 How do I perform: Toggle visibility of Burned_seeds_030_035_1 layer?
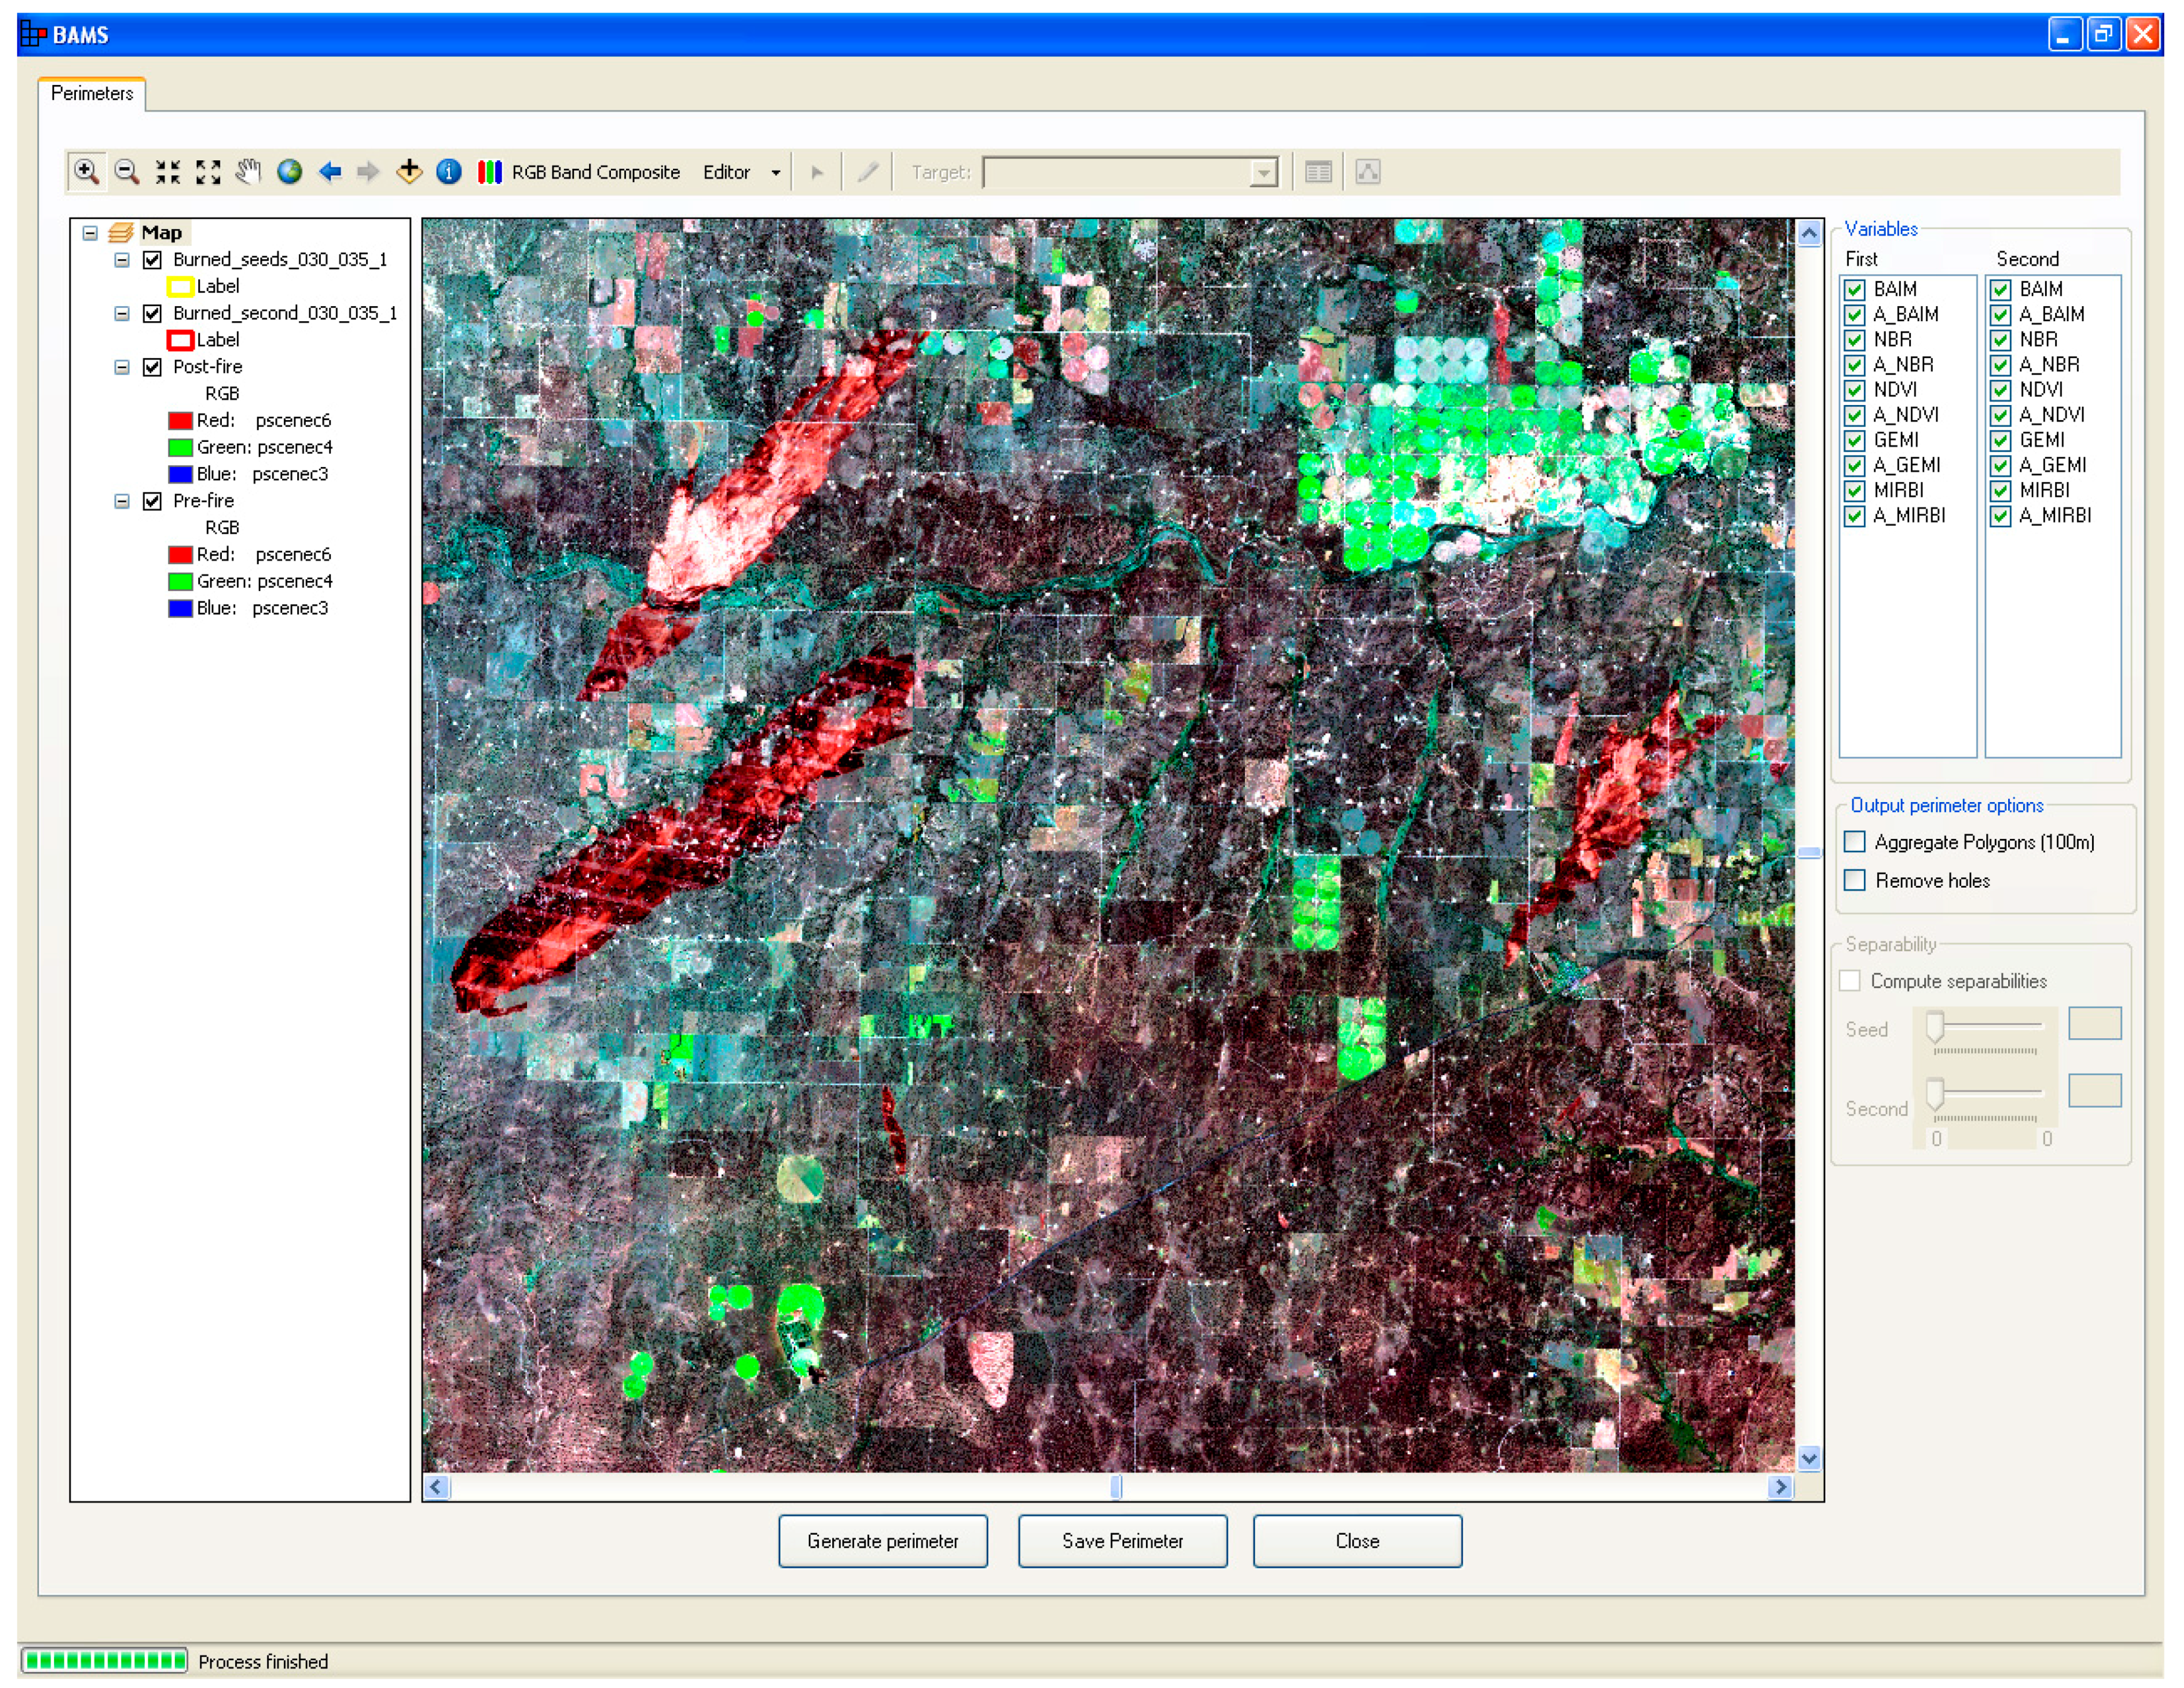(x=152, y=260)
